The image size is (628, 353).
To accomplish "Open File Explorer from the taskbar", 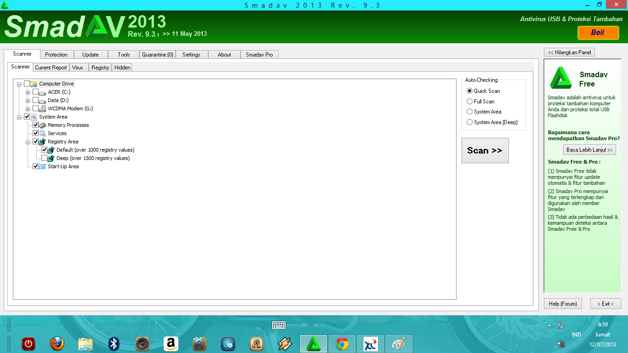I will click(x=86, y=344).
